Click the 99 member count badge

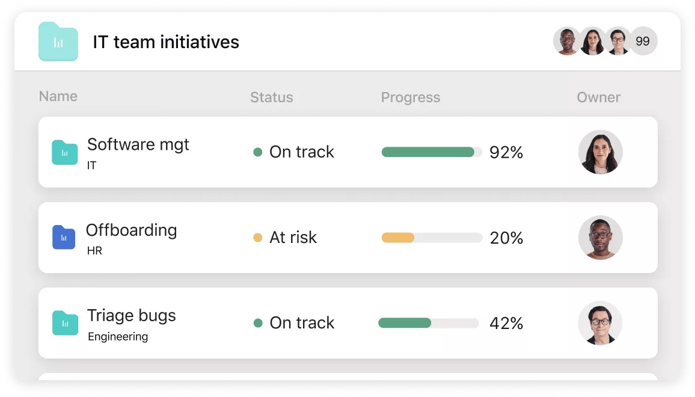pos(643,41)
